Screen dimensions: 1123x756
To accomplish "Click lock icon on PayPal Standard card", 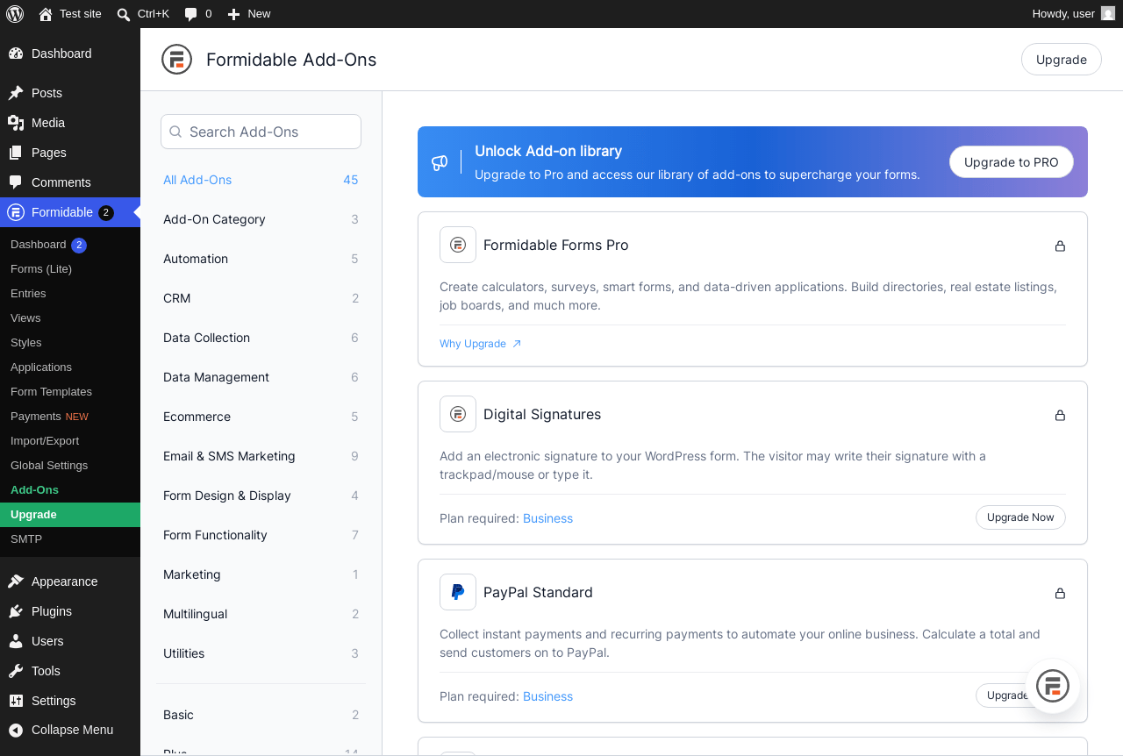I will (x=1060, y=593).
